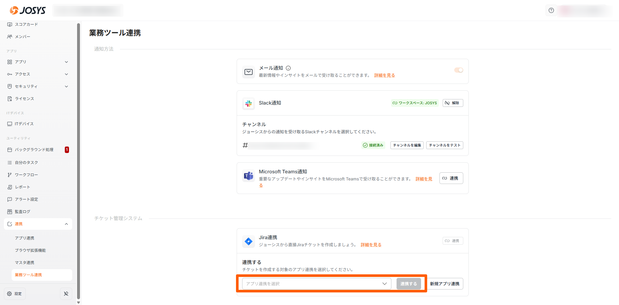
Task: Click the Jira diamond logo icon
Action: [249, 241]
